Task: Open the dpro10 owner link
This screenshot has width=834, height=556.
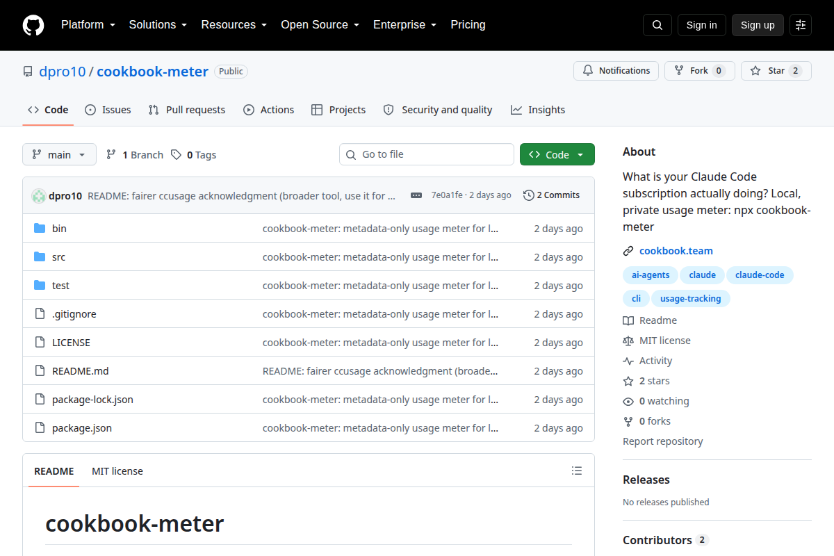Action: pos(63,72)
